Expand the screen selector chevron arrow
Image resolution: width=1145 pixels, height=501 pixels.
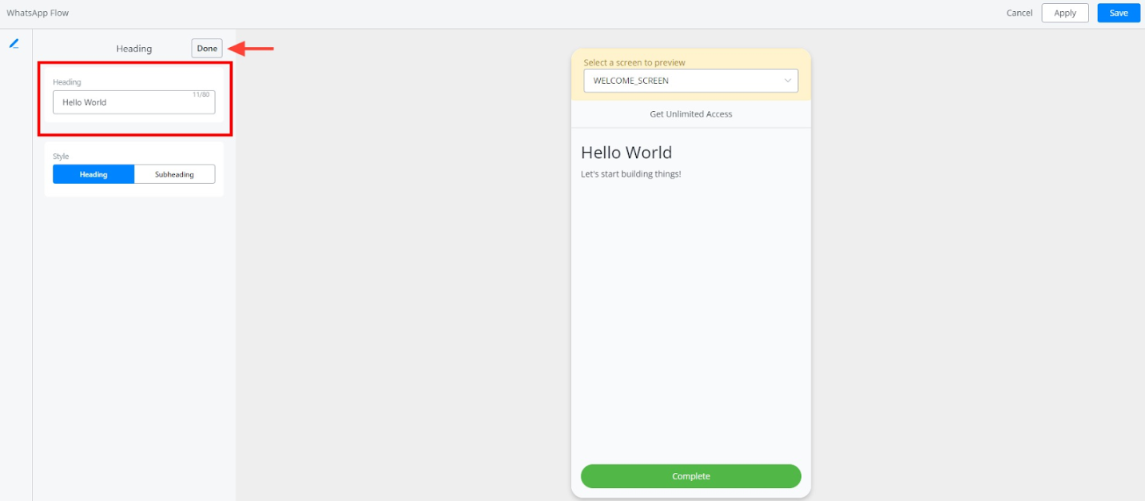788,81
